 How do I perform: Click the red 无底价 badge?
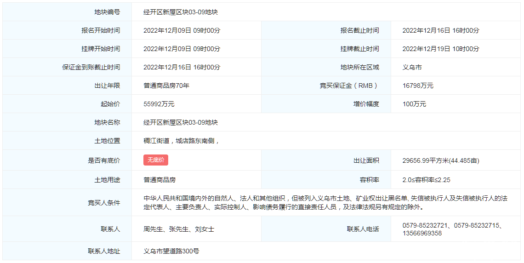click(x=156, y=160)
